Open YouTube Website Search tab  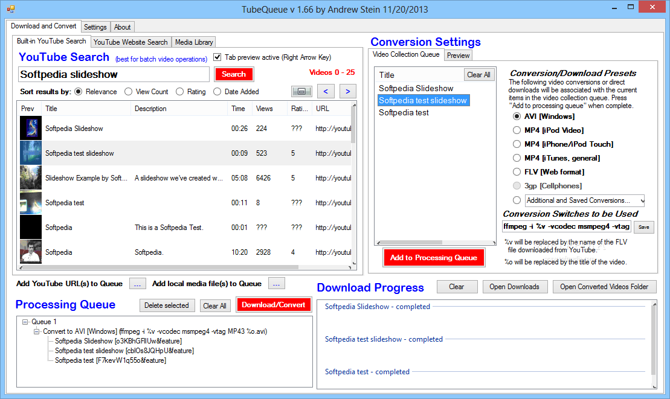point(130,42)
